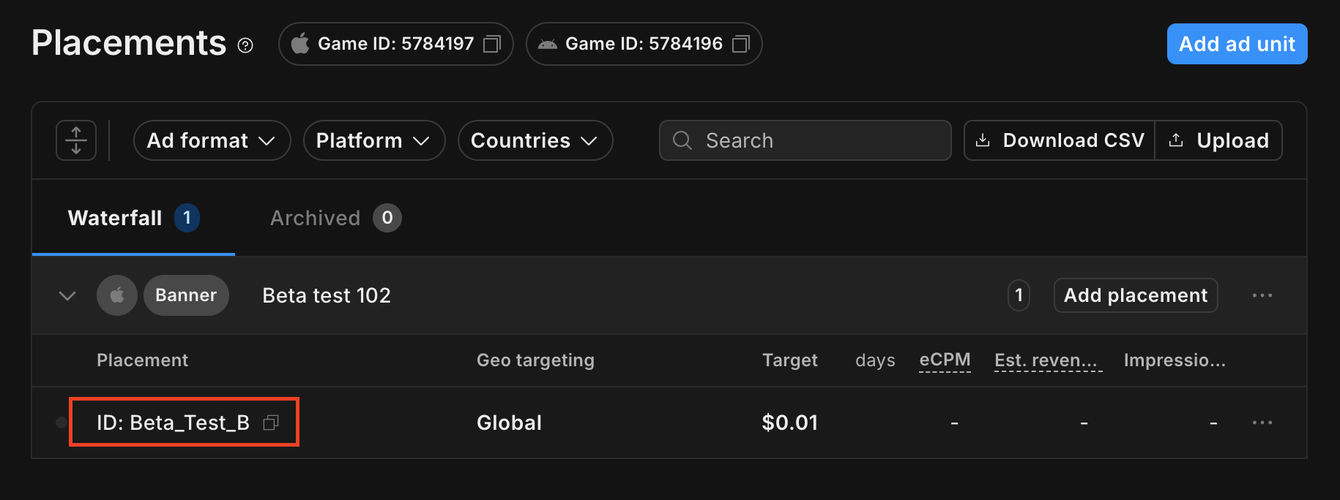The height and width of the screenshot is (500, 1340).
Task: Open the Beta_Test_B row options menu
Action: pos(1262,423)
